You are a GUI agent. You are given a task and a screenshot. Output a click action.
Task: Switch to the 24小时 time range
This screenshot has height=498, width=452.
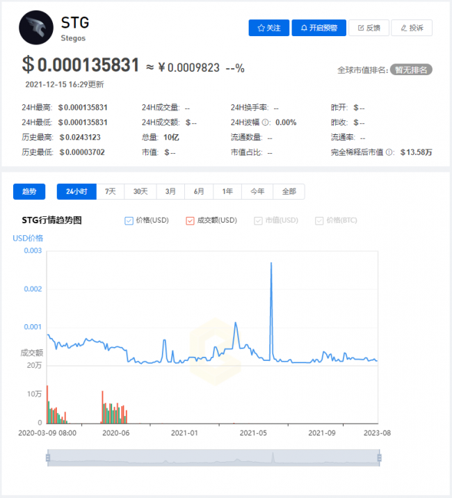(x=76, y=191)
